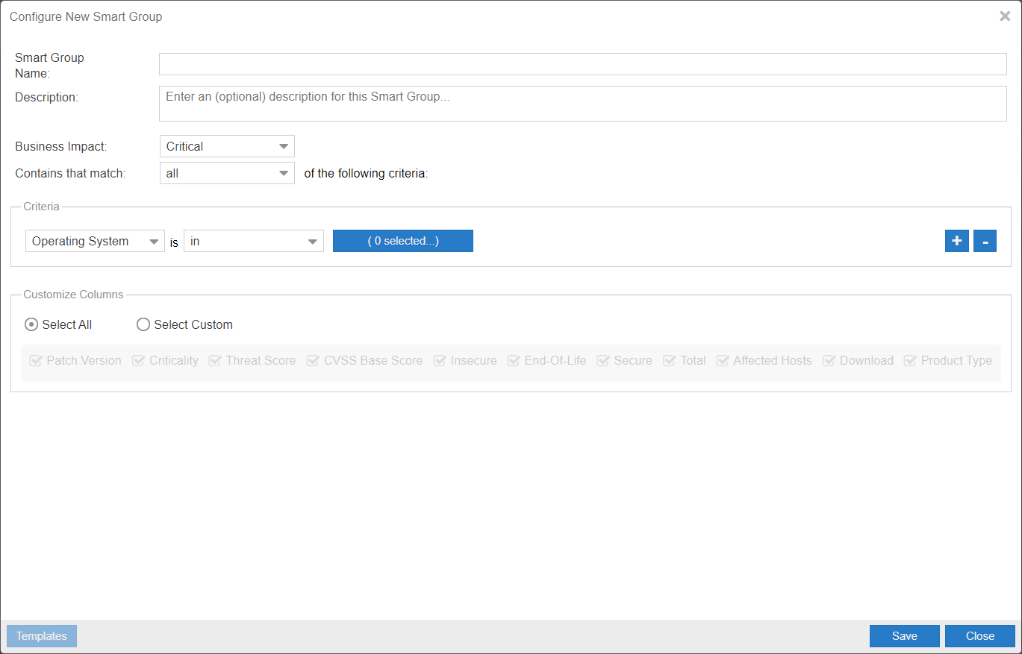Toggle the Product Type checkbox

910,361
